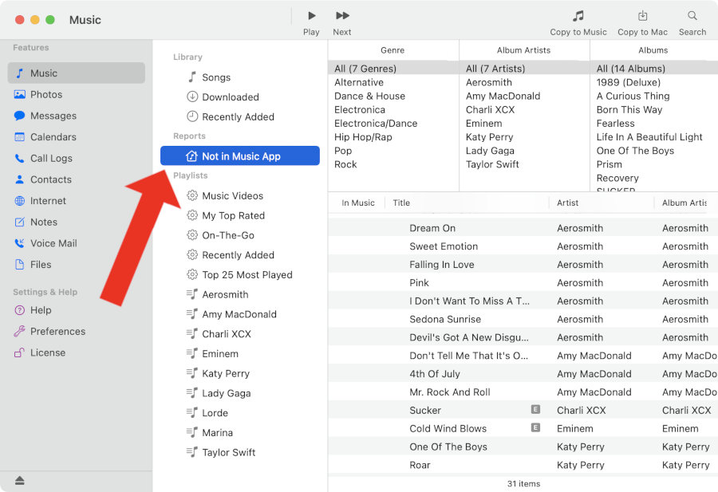Sort by the In Music column
The image size is (718, 492).
coord(357,203)
